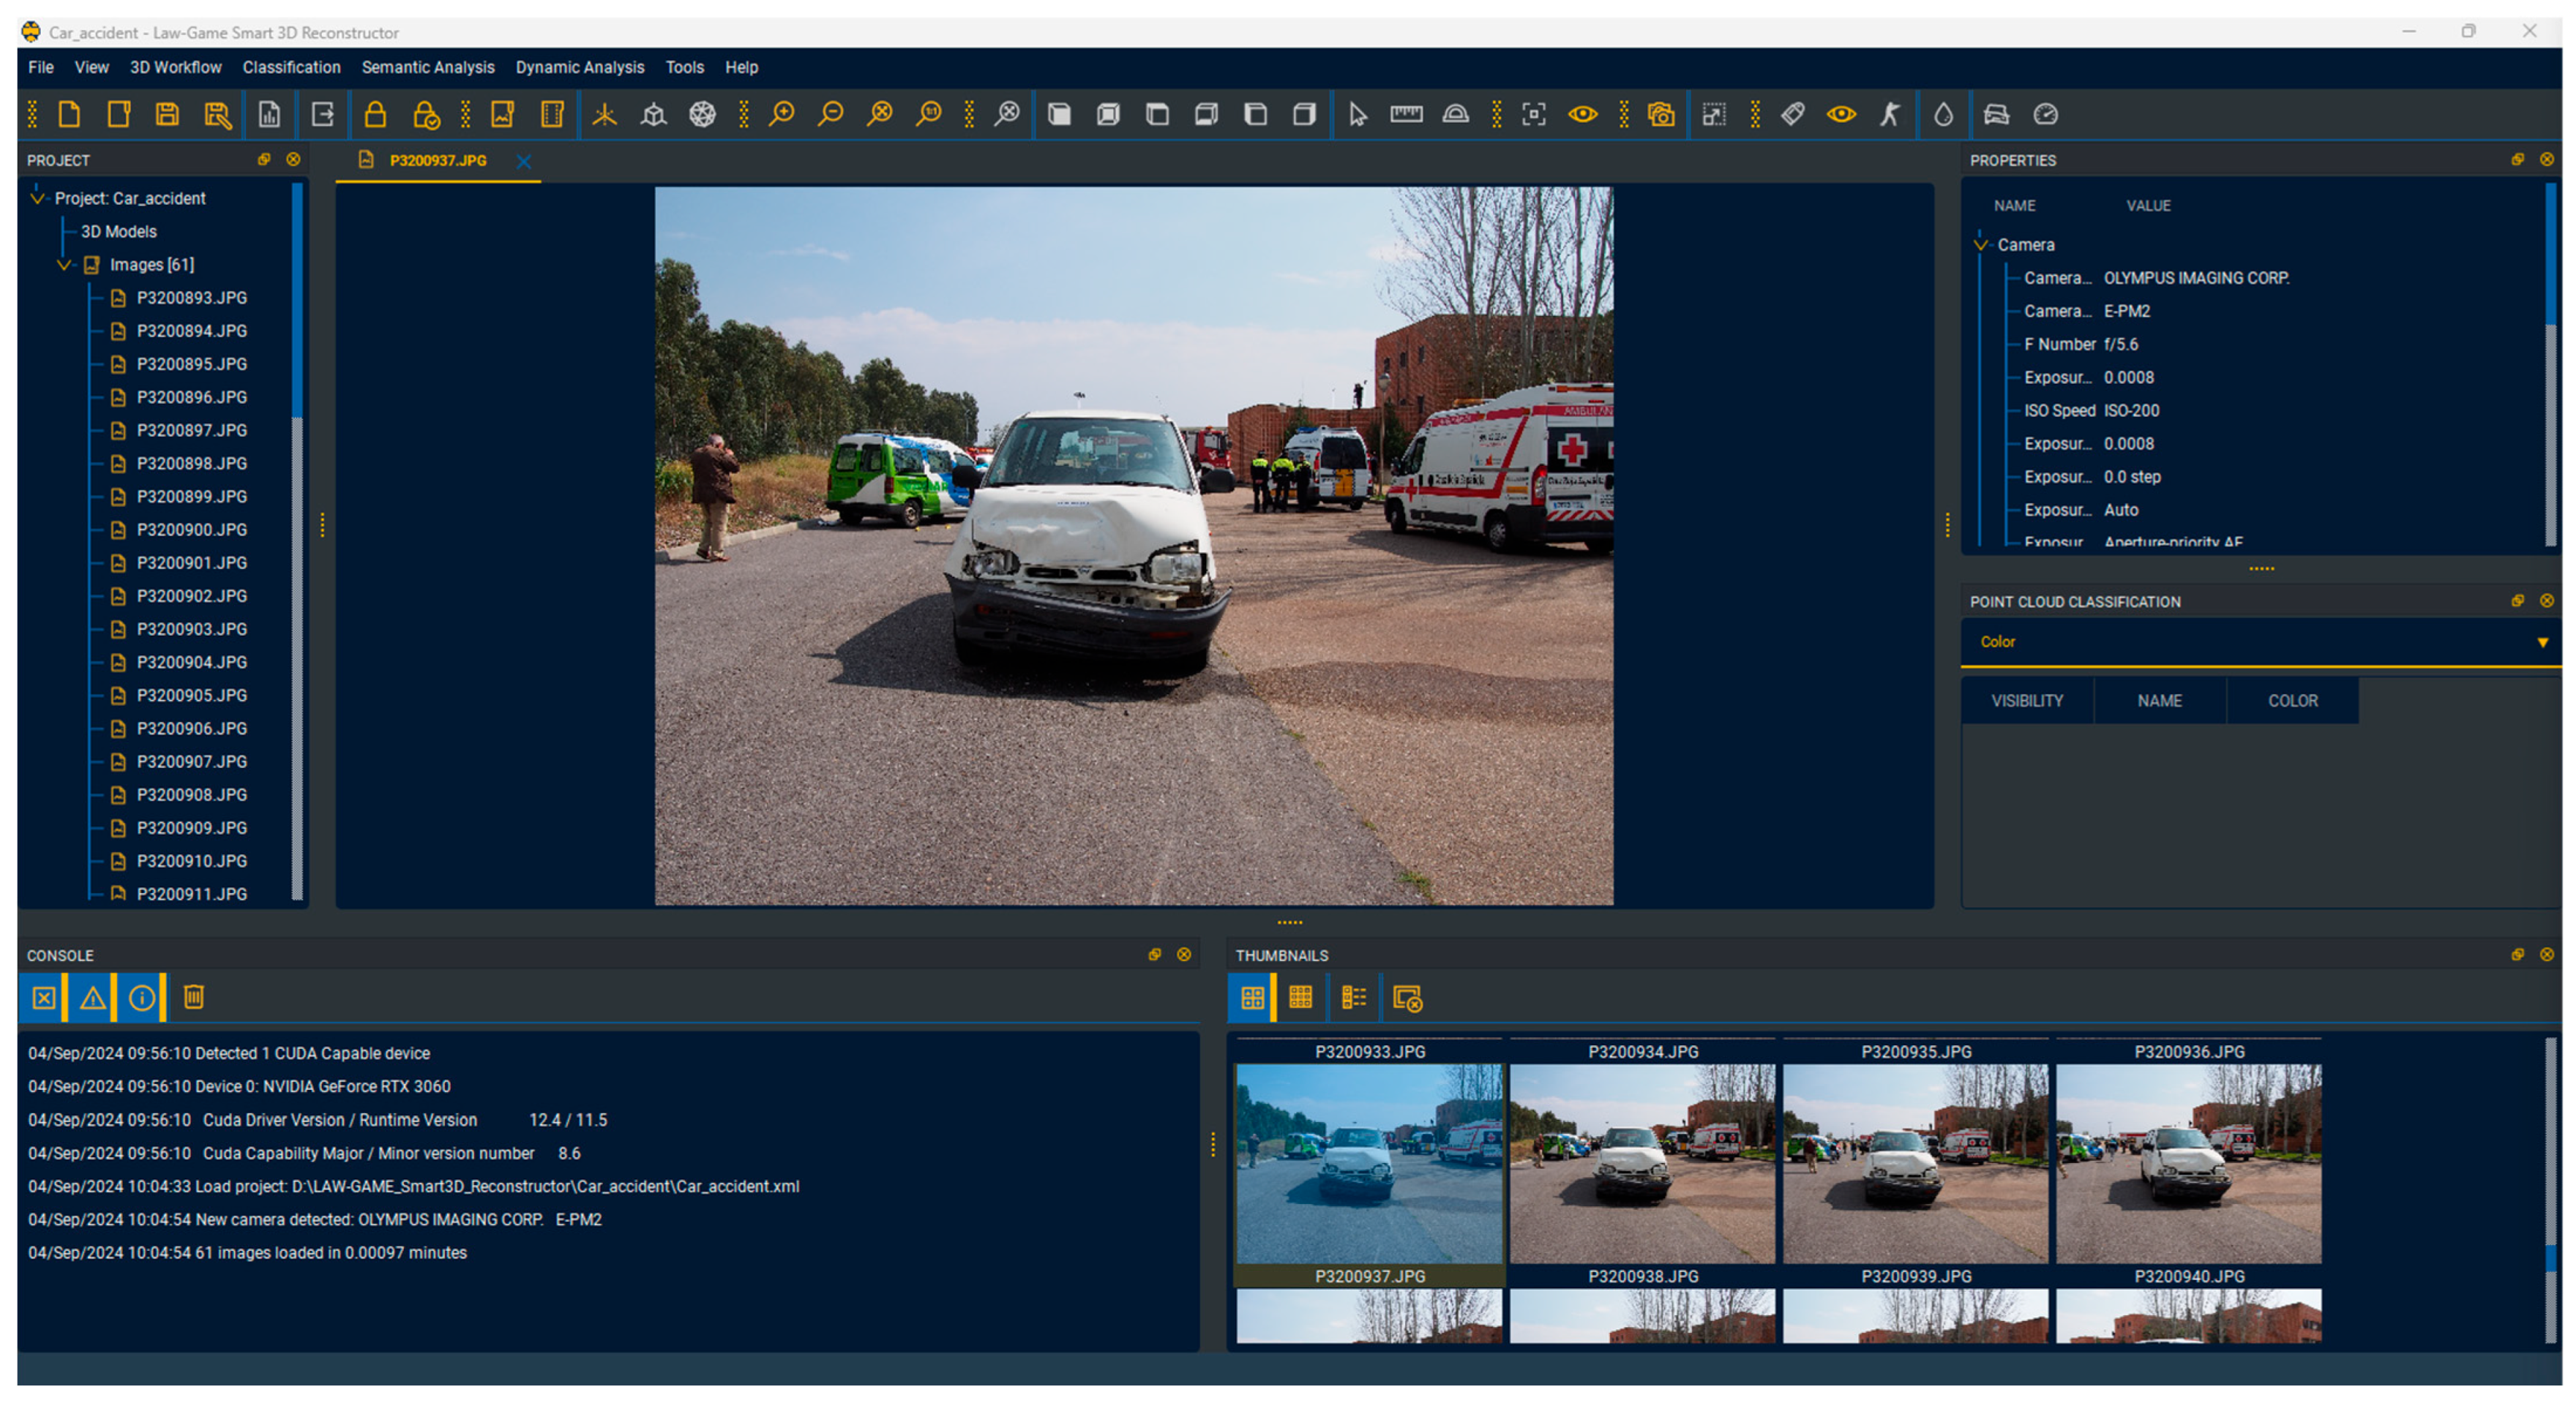
Task: Toggle info messages filter in console
Action: pyautogui.click(x=142, y=997)
